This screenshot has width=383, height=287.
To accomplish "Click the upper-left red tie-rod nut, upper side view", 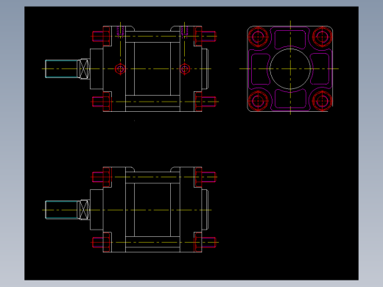I will pyautogui.click(x=102, y=36).
